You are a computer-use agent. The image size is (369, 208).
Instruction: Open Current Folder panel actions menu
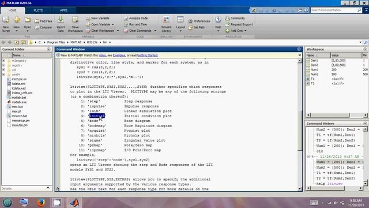[48, 49]
